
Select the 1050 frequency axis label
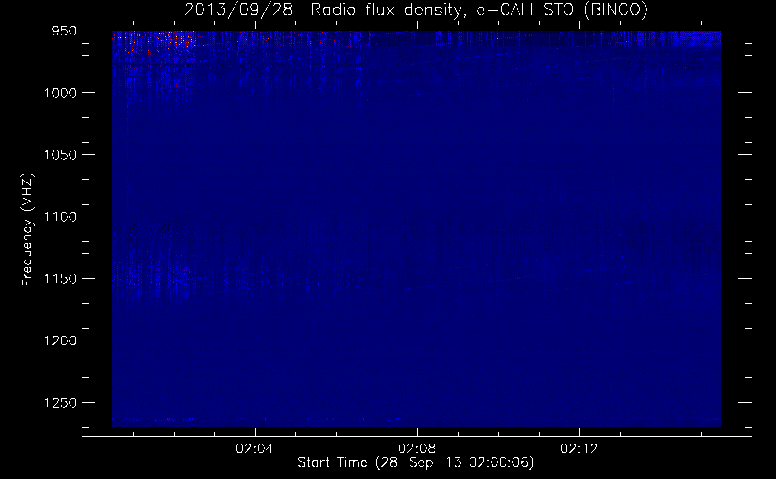[60, 155]
